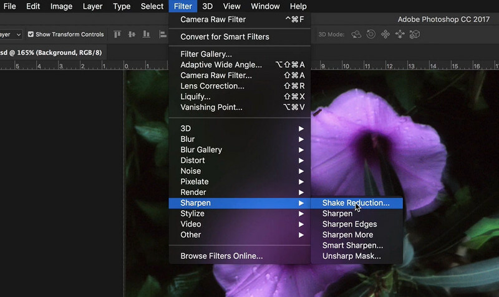Screen dimensions: 499x297
Task: Expand the 3D filter submenu
Action: 240,129
